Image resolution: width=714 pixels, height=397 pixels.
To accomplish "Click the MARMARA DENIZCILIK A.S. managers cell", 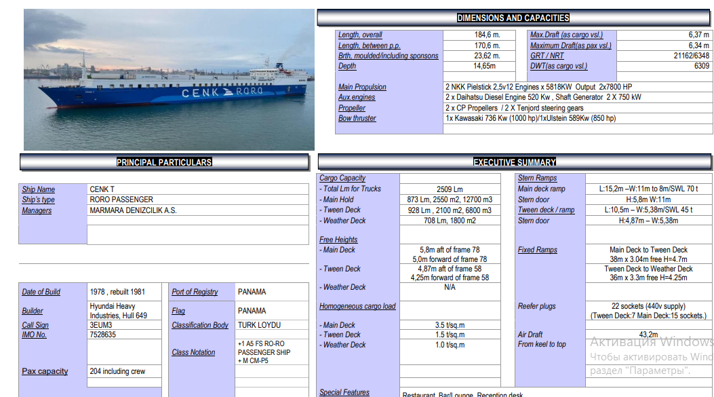I will pyautogui.click(x=133, y=210).
